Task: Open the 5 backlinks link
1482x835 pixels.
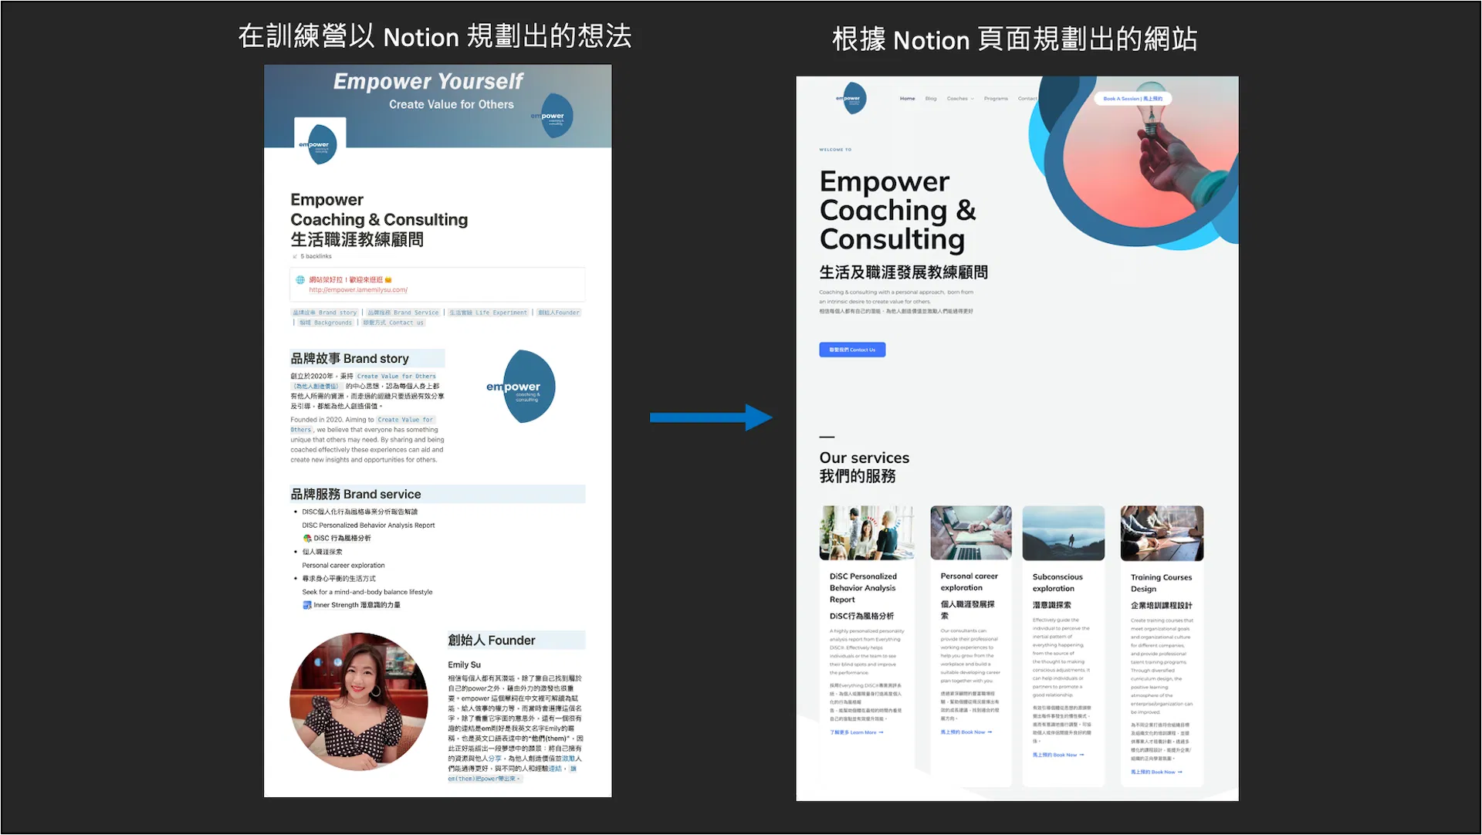Action: click(x=313, y=256)
